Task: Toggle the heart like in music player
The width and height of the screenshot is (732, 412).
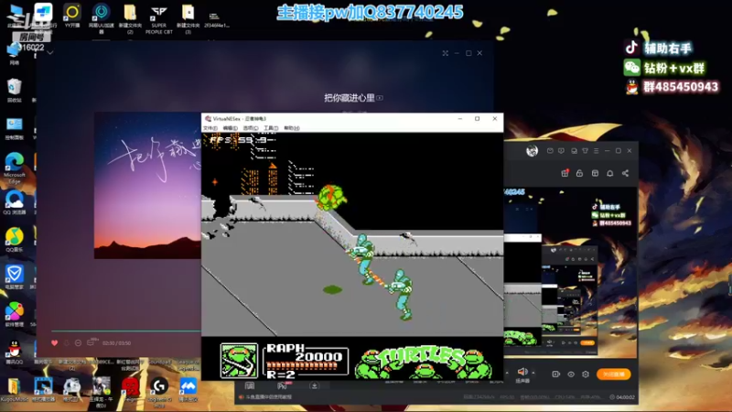Action: 54,342
